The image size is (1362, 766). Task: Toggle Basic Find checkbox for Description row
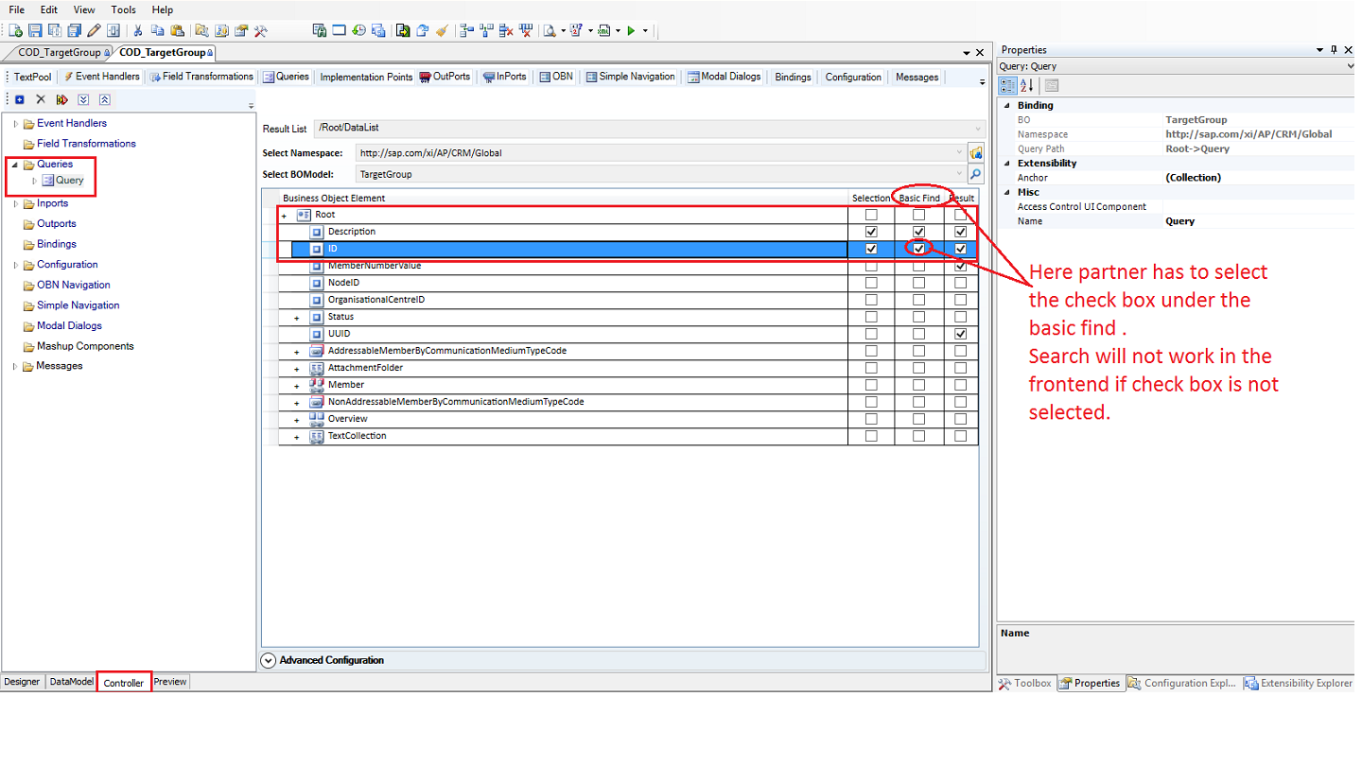tap(918, 232)
